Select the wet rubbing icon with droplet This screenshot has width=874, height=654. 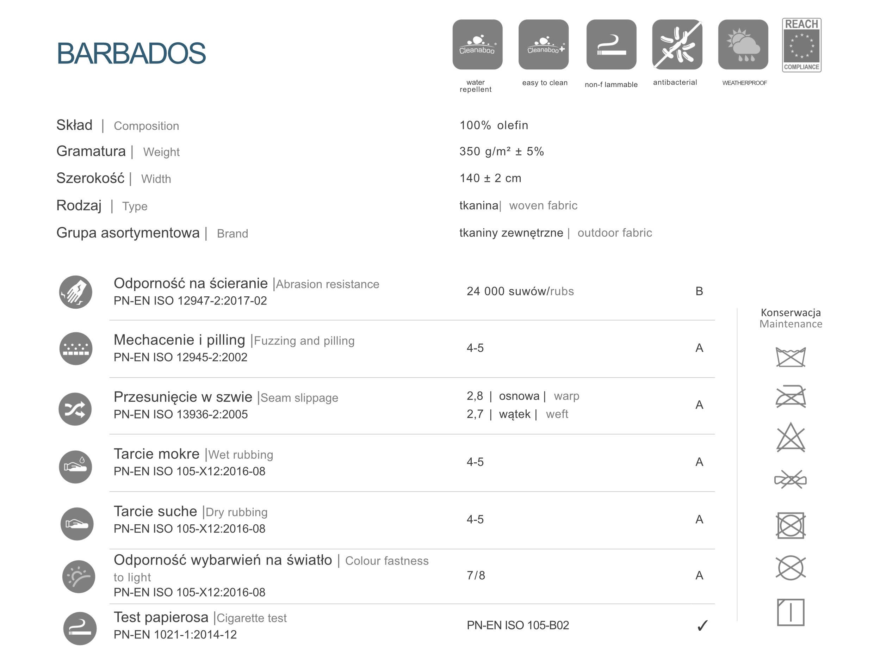pos(75,467)
